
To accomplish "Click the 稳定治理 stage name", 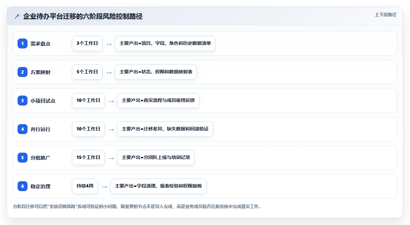I will (x=40, y=186).
